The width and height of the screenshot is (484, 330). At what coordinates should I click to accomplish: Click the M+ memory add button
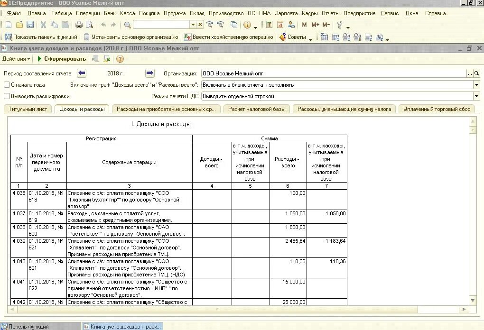[x=315, y=25]
